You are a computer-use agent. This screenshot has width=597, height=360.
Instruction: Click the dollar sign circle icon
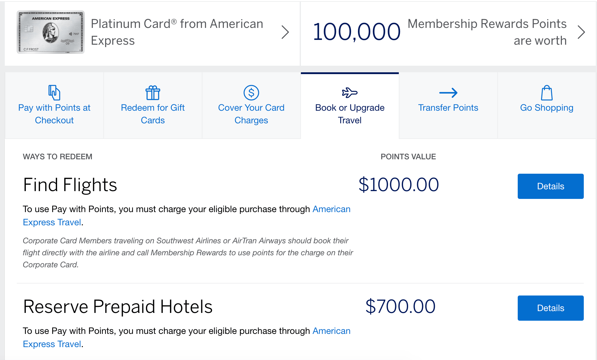click(x=251, y=92)
